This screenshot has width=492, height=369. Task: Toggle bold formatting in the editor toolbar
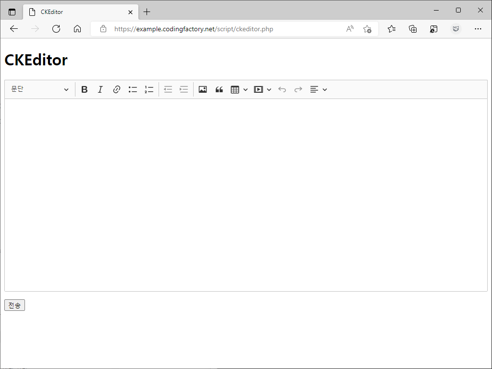tap(84, 89)
